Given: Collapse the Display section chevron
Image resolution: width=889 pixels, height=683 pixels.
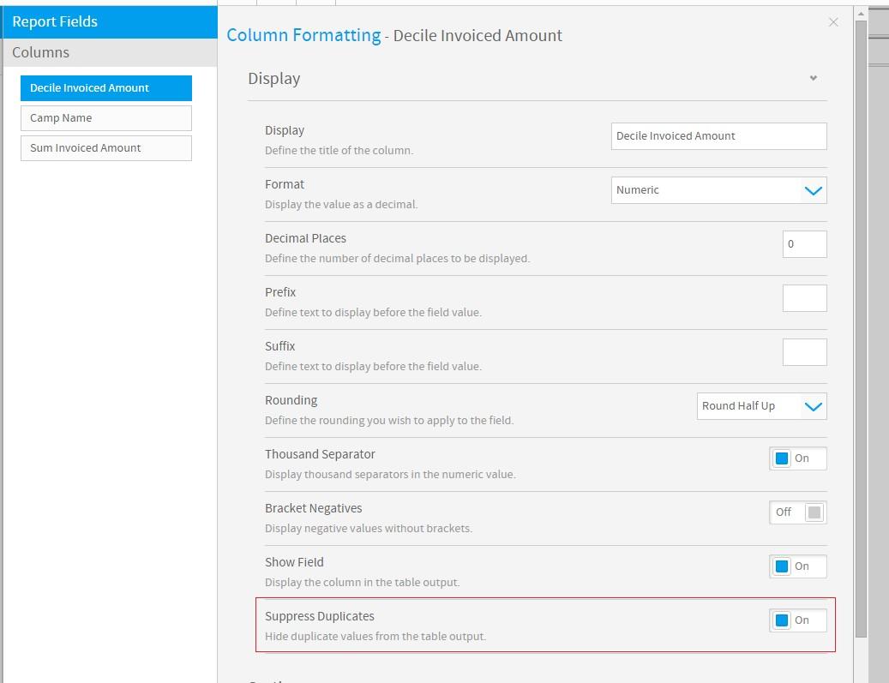Looking at the screenshot, I should [x=813, y=78].
